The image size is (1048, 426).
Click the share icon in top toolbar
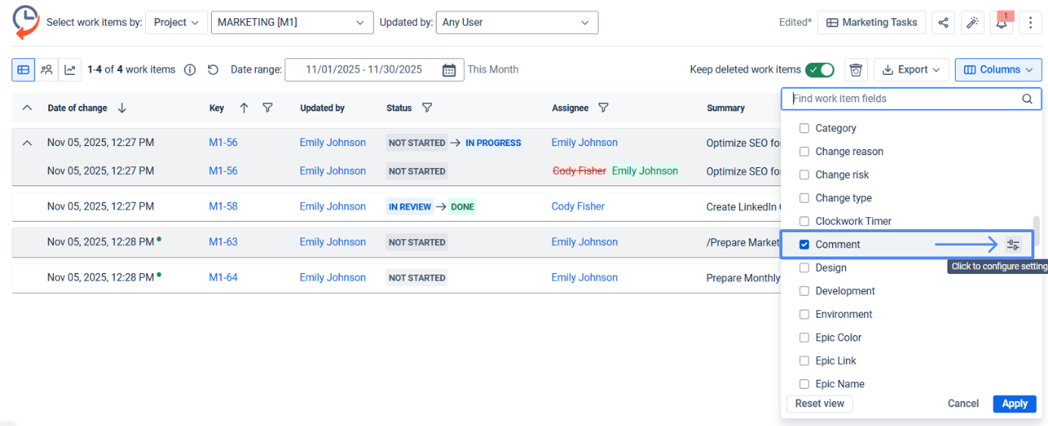coord(943,23)
